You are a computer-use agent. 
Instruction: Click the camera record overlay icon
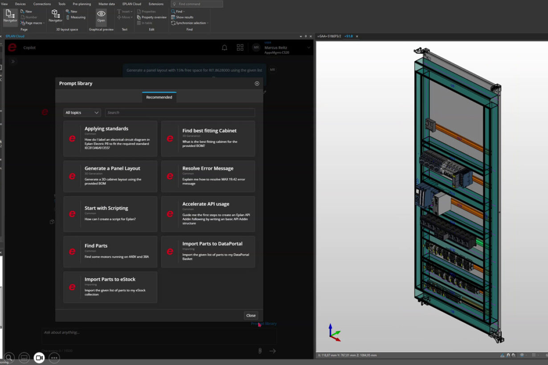tap(39, 357)
